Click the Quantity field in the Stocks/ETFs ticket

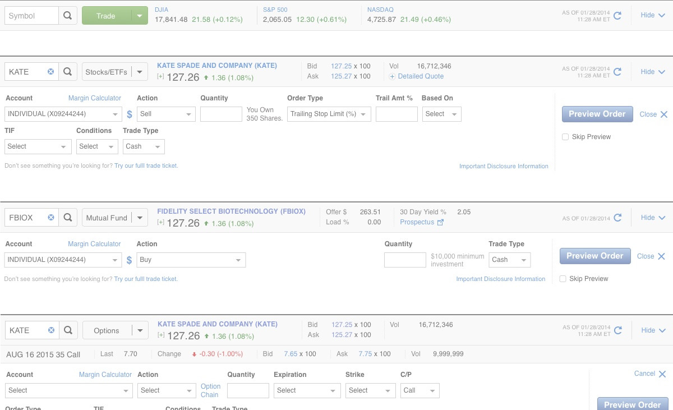221,114
